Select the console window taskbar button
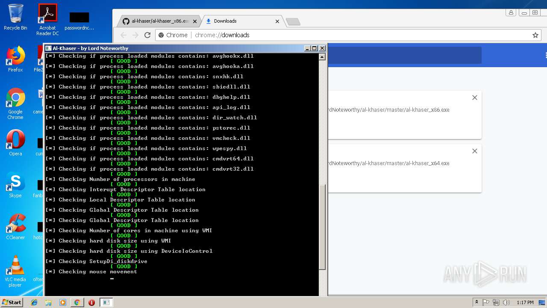 106,302
